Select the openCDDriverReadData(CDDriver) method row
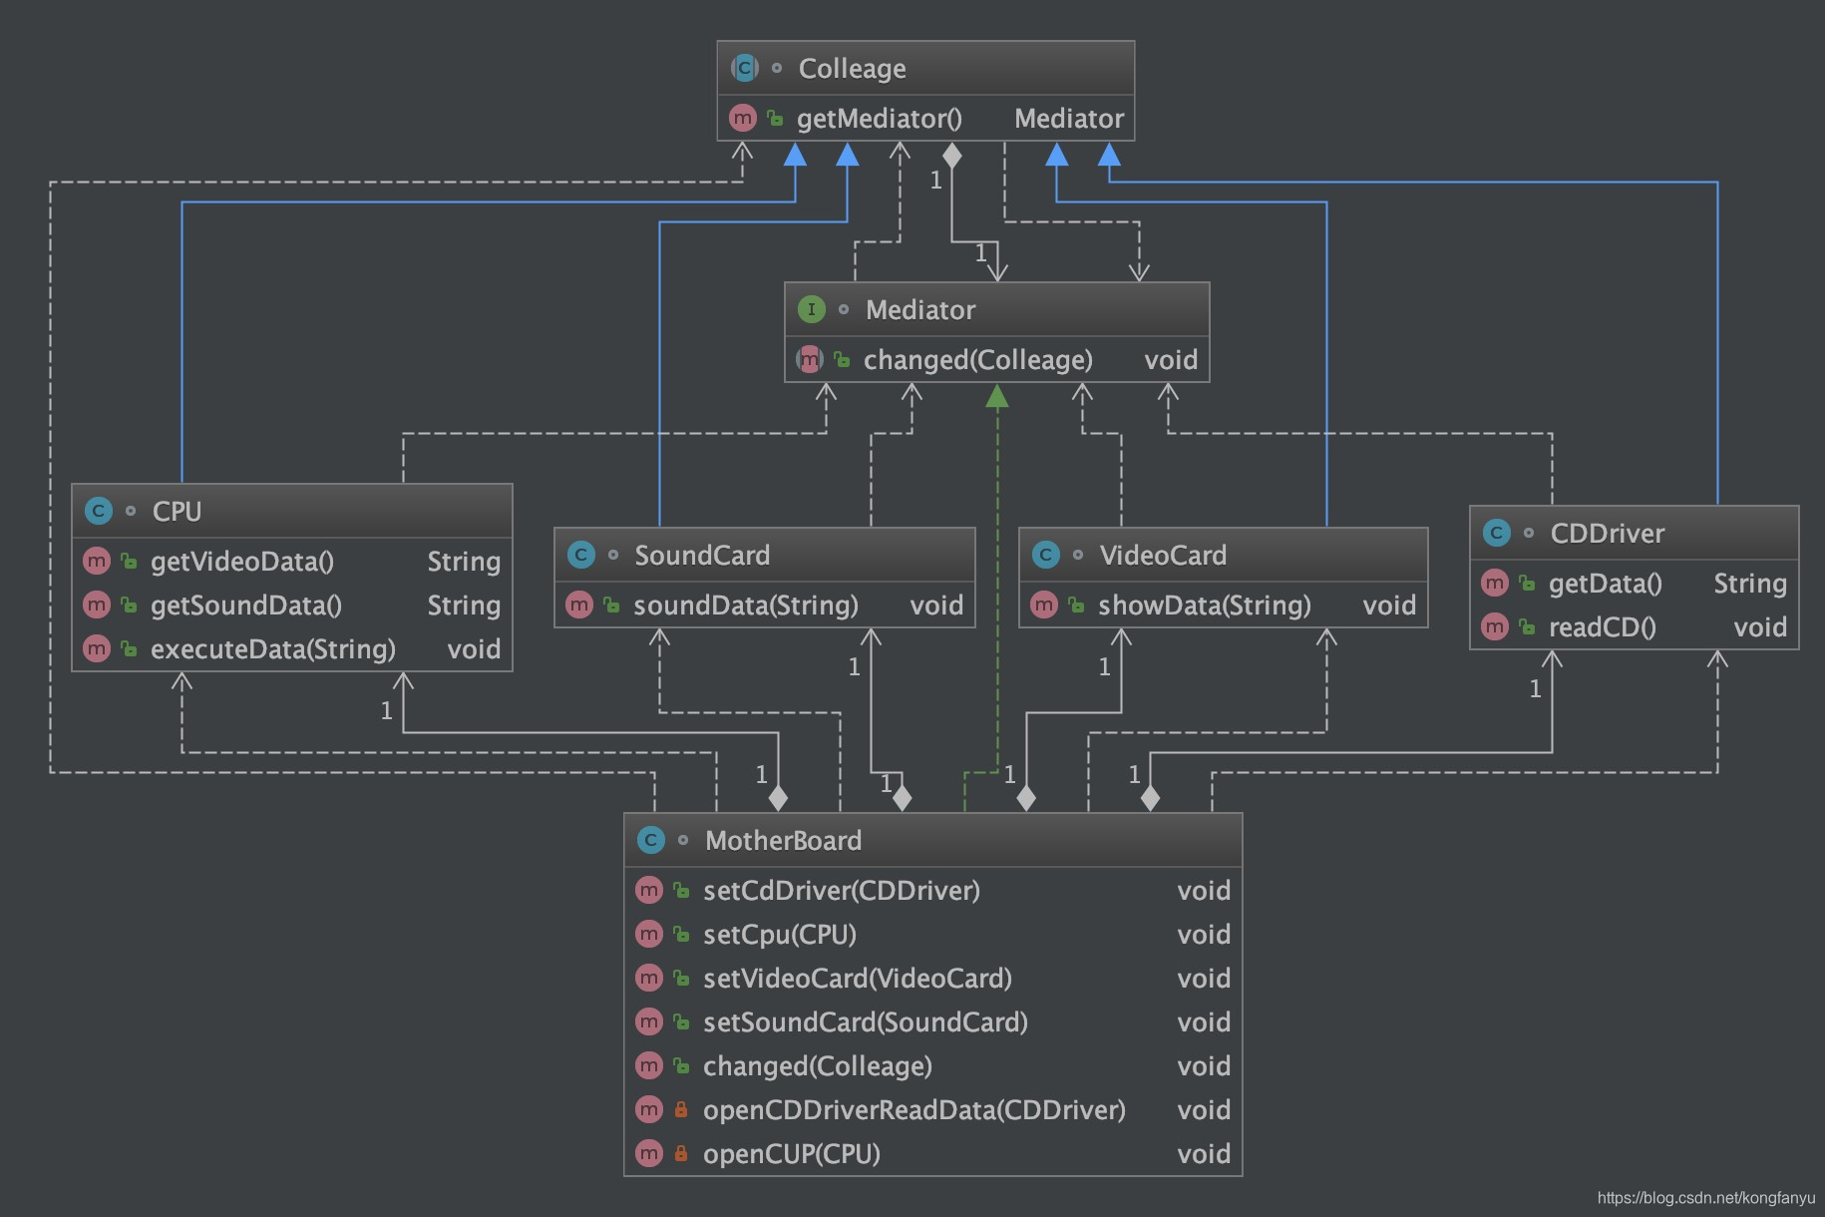The width and height of the screenshot is (1825, 1217). pos(933,1109)
